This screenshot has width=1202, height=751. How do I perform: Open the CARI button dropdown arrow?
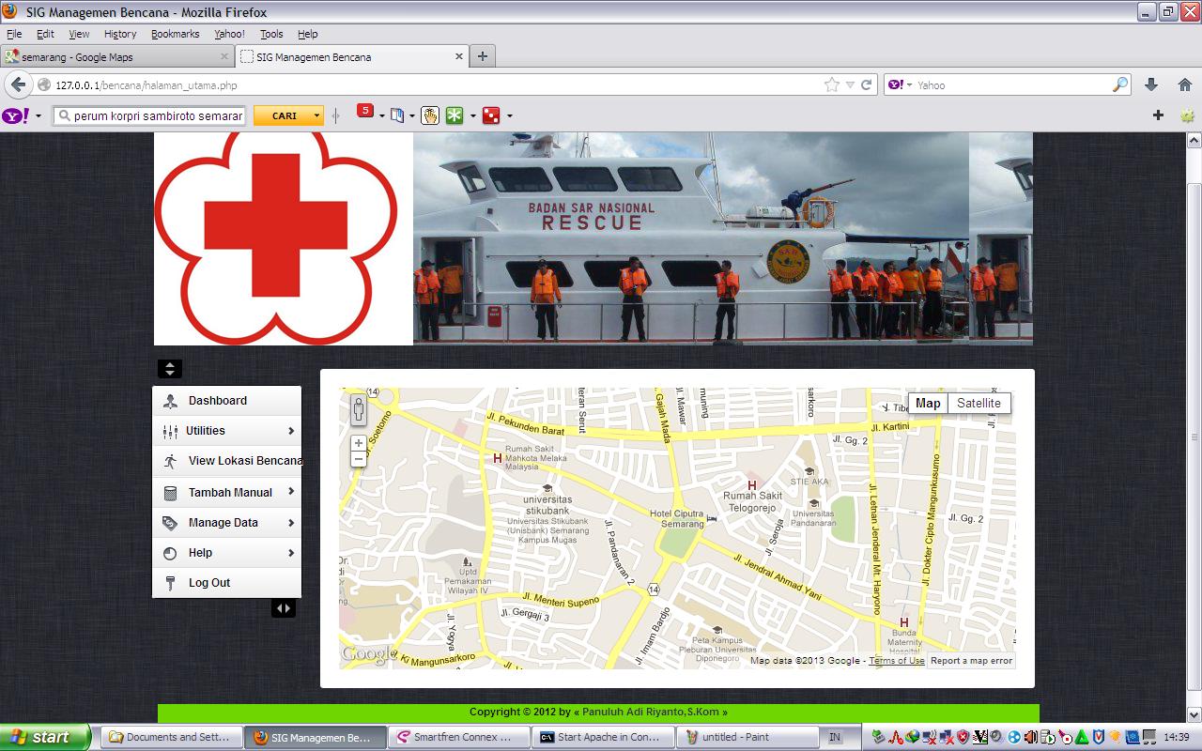(317, 115)
